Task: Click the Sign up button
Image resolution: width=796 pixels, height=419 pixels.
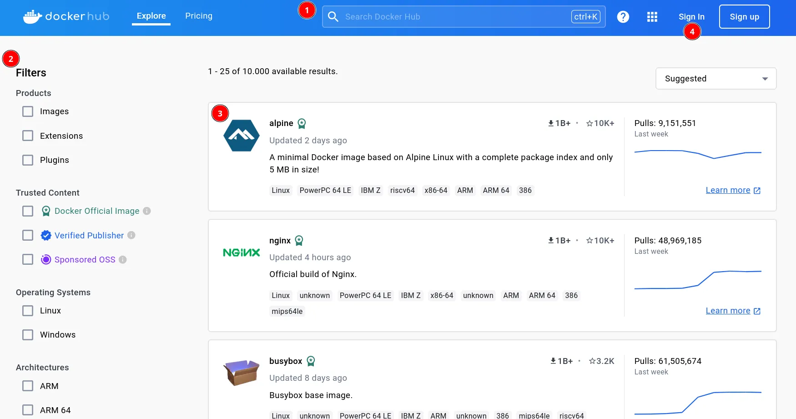Action: (x=744, y=17)
